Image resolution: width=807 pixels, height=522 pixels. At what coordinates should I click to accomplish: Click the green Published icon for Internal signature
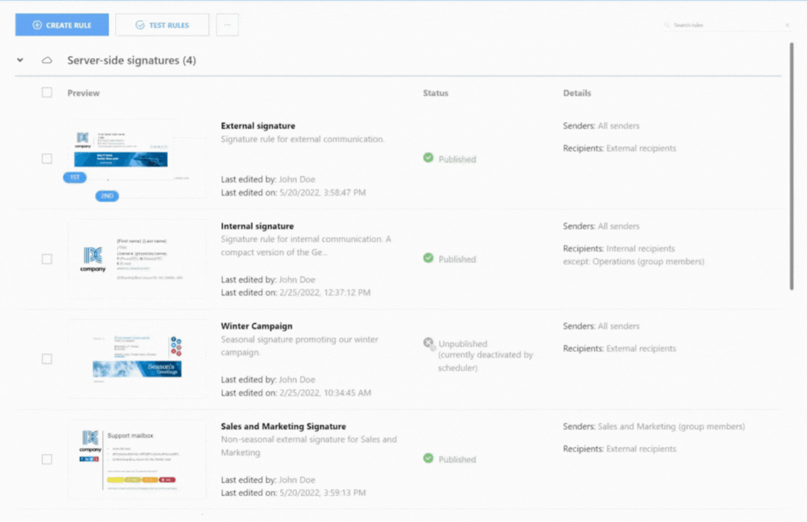(x=428, y=258)
